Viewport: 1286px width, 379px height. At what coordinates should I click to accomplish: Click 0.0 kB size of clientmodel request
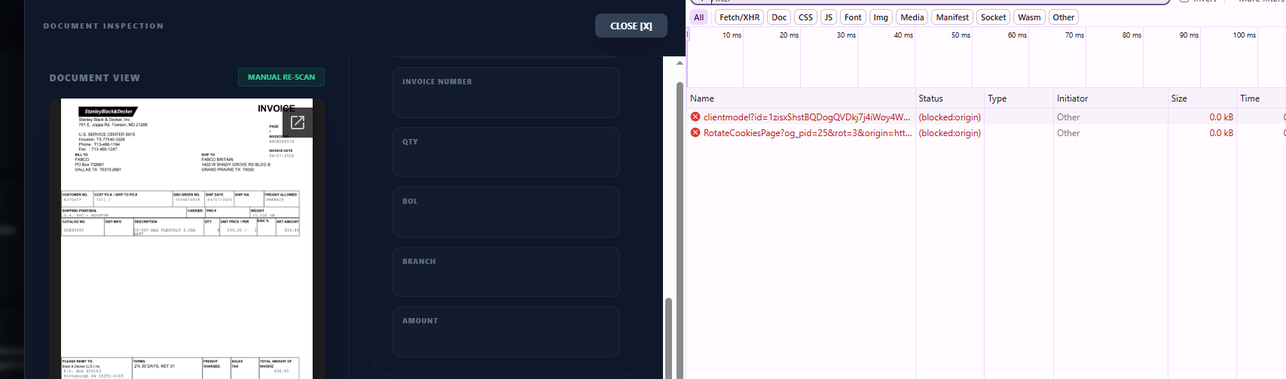tap(1221, 117)
